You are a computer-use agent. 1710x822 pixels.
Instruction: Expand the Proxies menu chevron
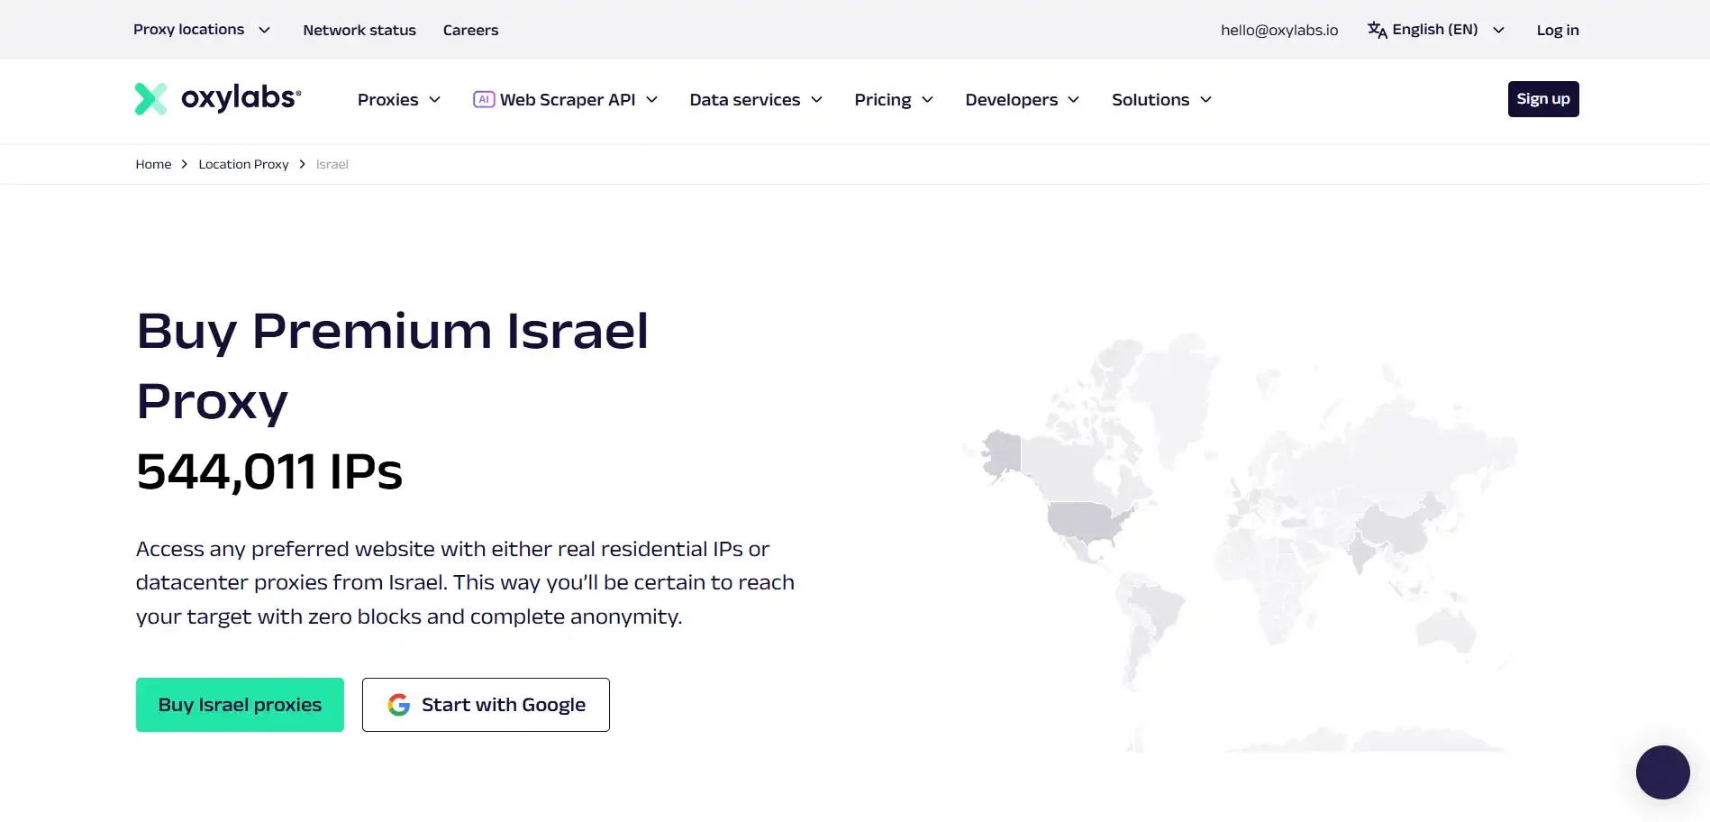434,99
